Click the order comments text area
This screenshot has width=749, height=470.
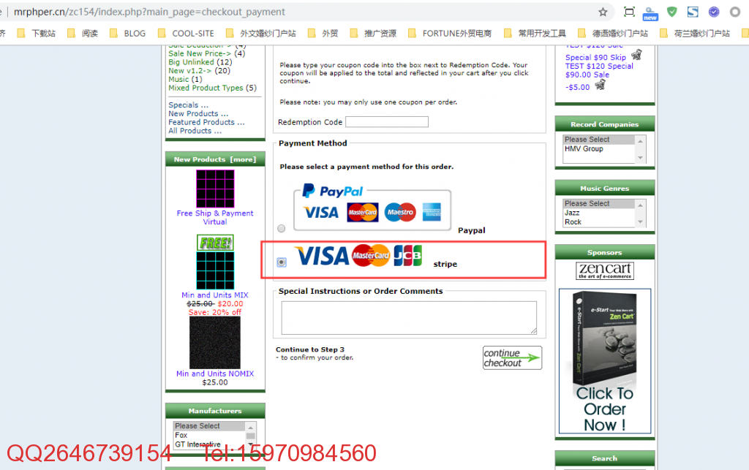coord(409,317)
